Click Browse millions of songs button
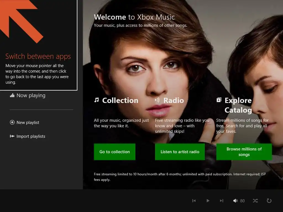The width and height of the screenshot is (283, 212). [x=244, y=152]
